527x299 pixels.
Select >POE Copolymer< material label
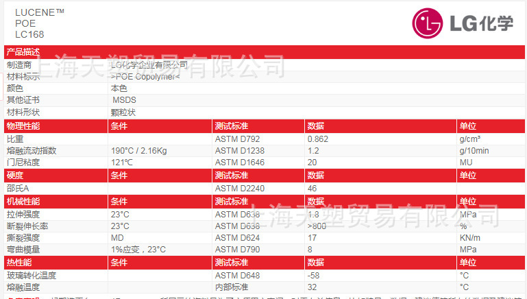145,77
